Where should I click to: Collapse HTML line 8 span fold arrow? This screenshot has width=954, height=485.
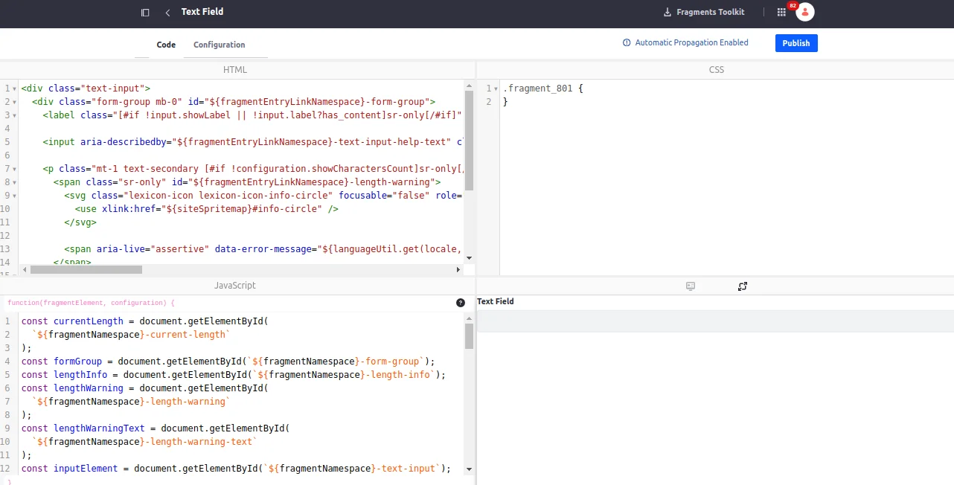[15, 182]
